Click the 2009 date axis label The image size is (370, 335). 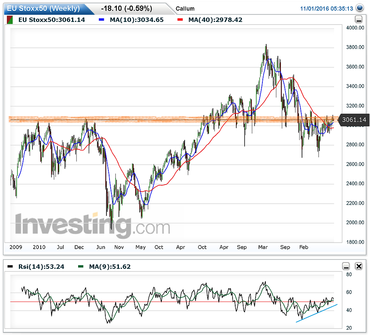coord(16,247)
